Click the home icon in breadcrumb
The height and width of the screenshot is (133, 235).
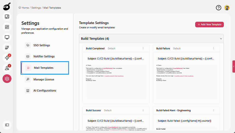20,8
